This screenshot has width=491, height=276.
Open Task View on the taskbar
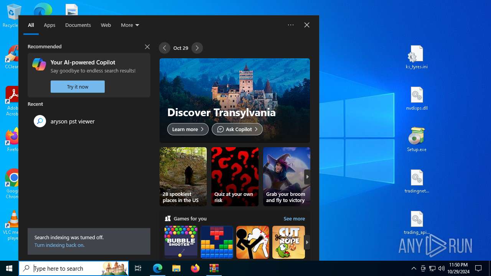138,268
